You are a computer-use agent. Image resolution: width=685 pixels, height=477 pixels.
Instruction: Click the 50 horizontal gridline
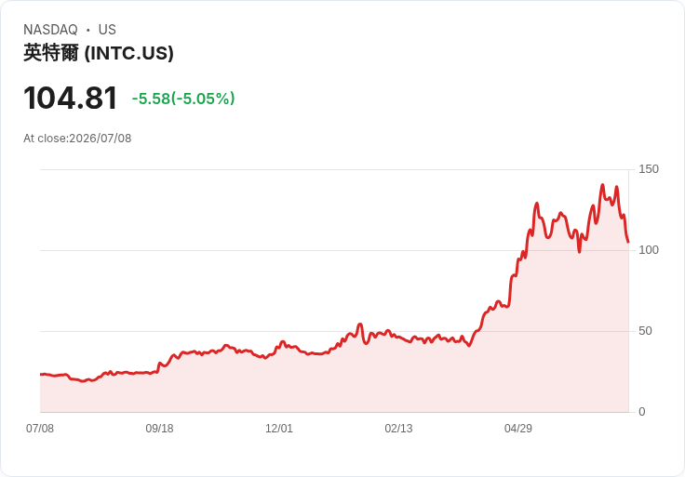coord(334,331)
